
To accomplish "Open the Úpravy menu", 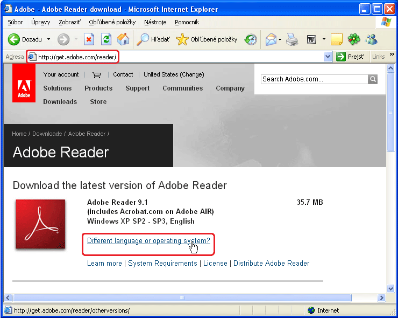I will click(41, 23).
